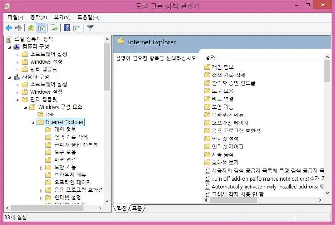Click settings list scroll down arrow
335x225 pixels.
click(327, 193)
